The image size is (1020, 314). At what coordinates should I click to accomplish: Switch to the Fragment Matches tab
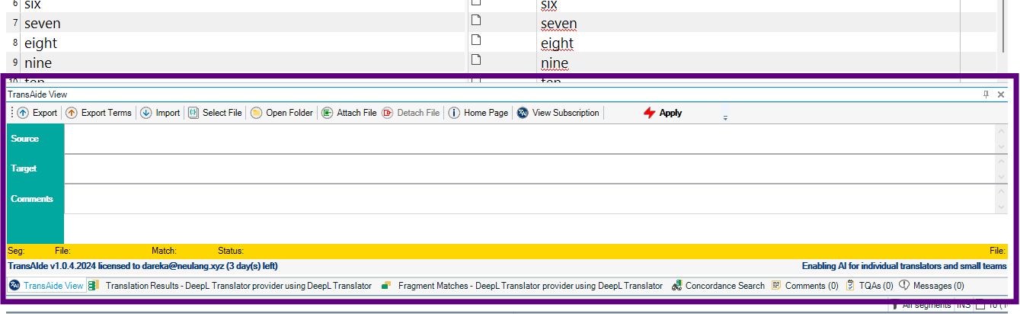[523, 286]
